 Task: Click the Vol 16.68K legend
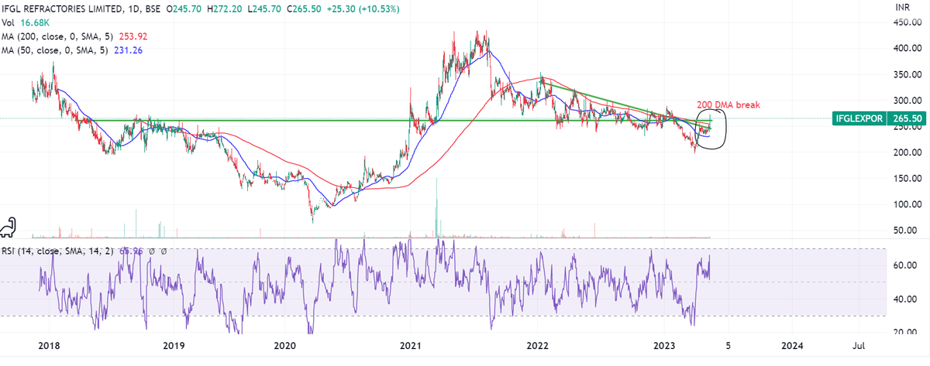click(25, 23)
